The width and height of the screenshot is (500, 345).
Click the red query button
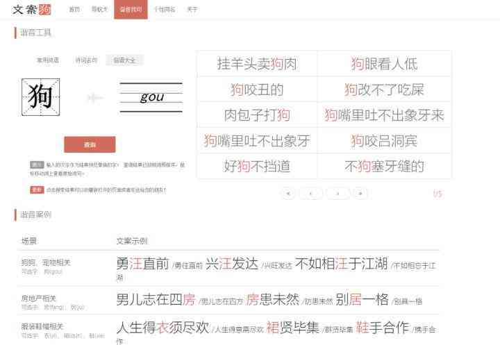pyautogui.click(x=90, y=144)
